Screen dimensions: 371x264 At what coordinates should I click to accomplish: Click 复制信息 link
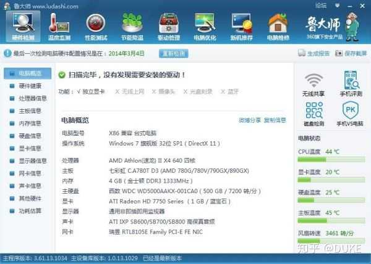pos(275,120)
